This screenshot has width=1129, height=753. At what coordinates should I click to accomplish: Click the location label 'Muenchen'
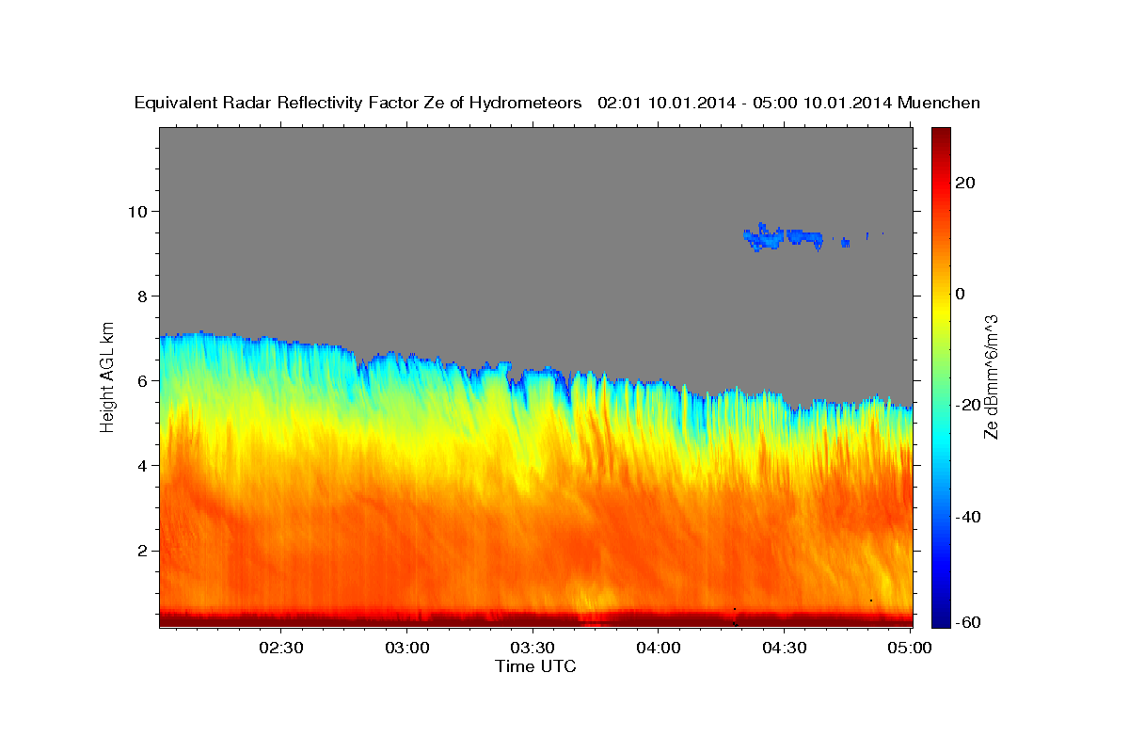939,103
